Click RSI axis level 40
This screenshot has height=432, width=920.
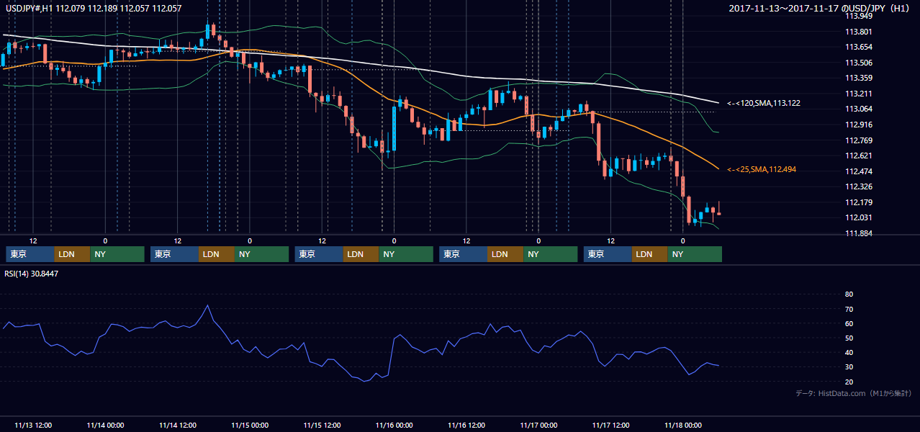coord(849,353)
